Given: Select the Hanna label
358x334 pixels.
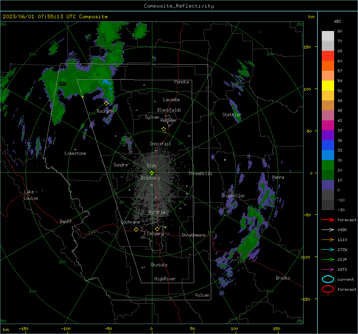Looking at the screenshot, I should (278, 177).
